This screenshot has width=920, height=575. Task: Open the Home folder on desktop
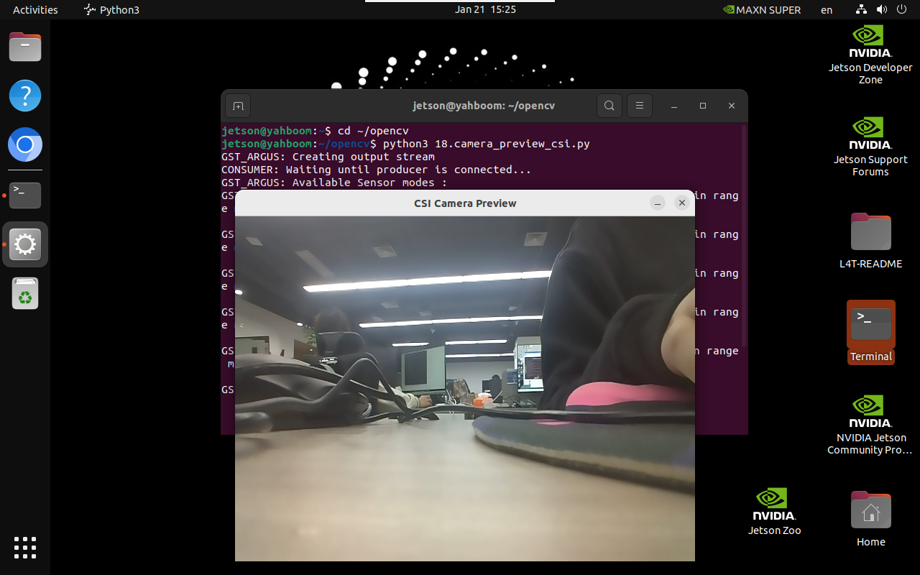pyautogui.click(x=870, y=519)
